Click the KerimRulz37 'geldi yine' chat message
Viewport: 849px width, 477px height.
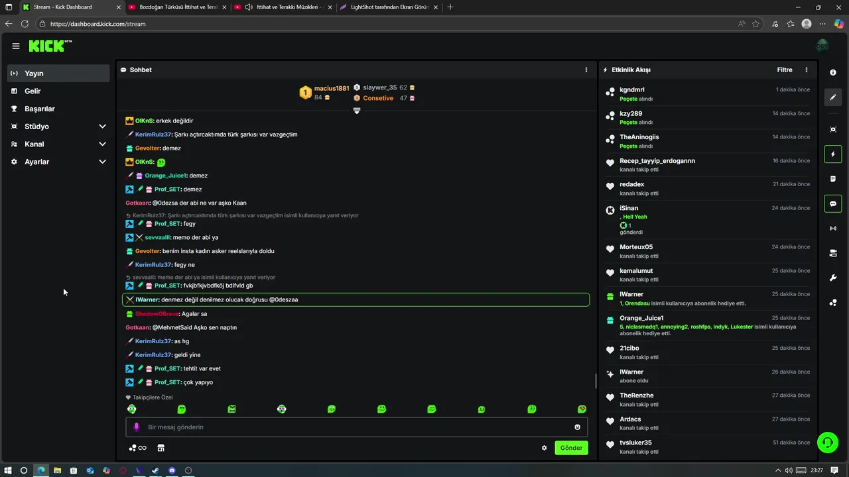coord(163,355)
